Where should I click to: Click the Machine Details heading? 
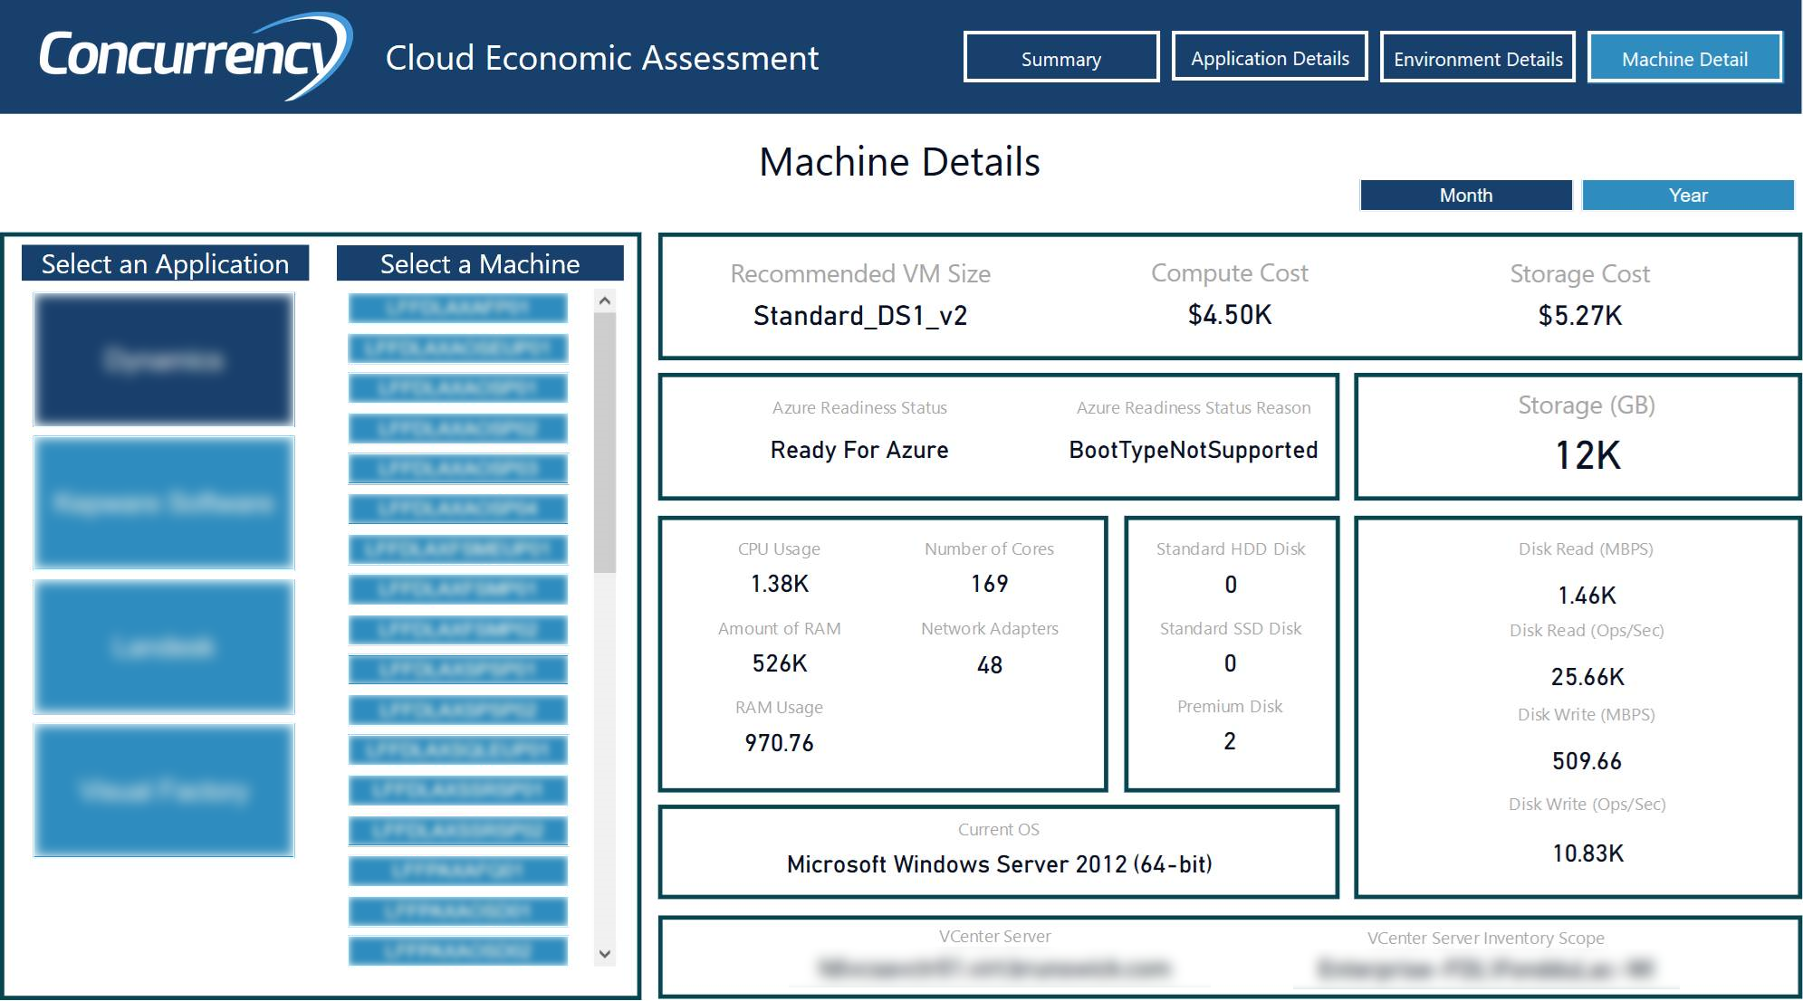pos(899,162)
